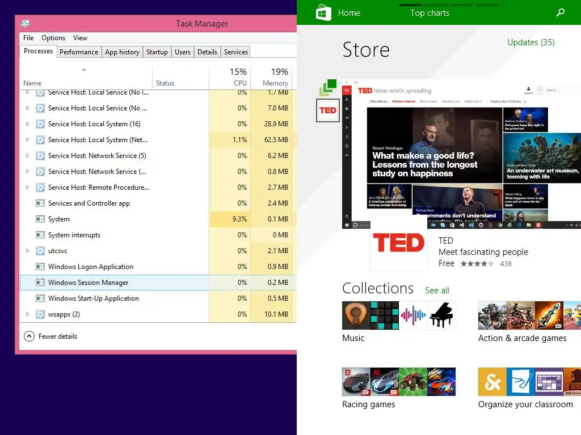
Task: Expand Service Host: Local Service (No ... 7.0 MB row
Action: click(x=27, y=108)
